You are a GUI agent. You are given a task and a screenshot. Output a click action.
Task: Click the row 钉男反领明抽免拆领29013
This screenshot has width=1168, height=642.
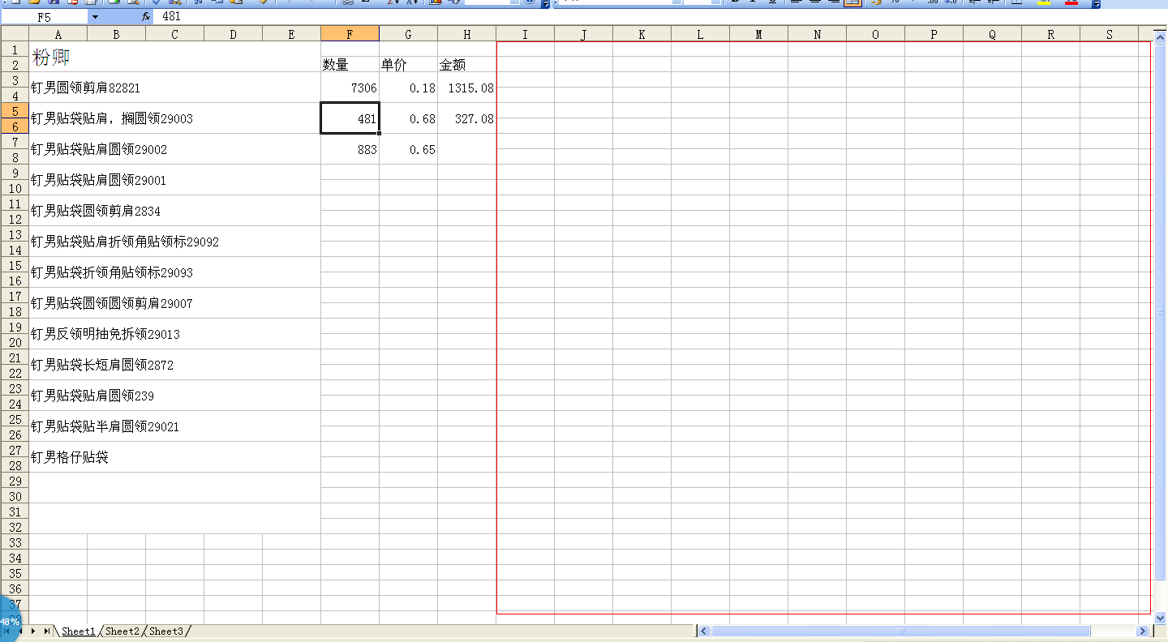pyautogui.click(x=174, y=334)
